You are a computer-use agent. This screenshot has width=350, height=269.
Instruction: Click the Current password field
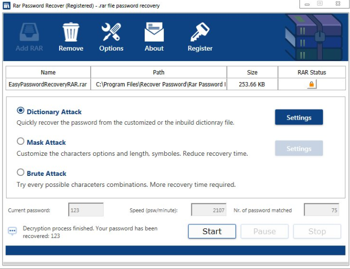(x=86, y=209)
